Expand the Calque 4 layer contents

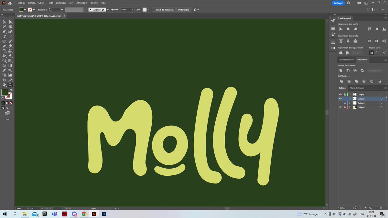(350, 99)
